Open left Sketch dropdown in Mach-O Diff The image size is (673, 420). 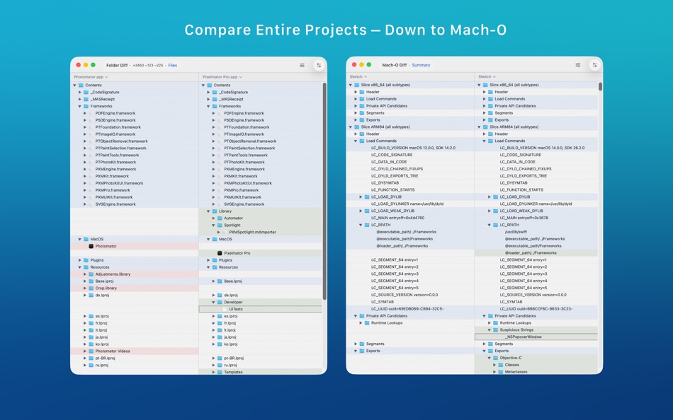click(x=358, y=76)
